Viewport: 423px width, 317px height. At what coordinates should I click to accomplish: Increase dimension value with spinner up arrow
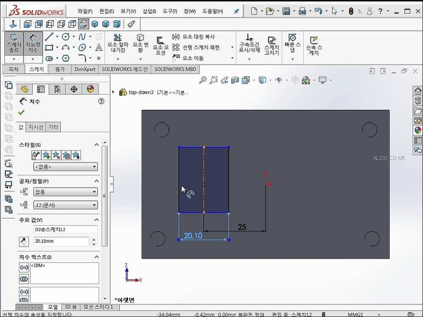(x=94, y=239)
